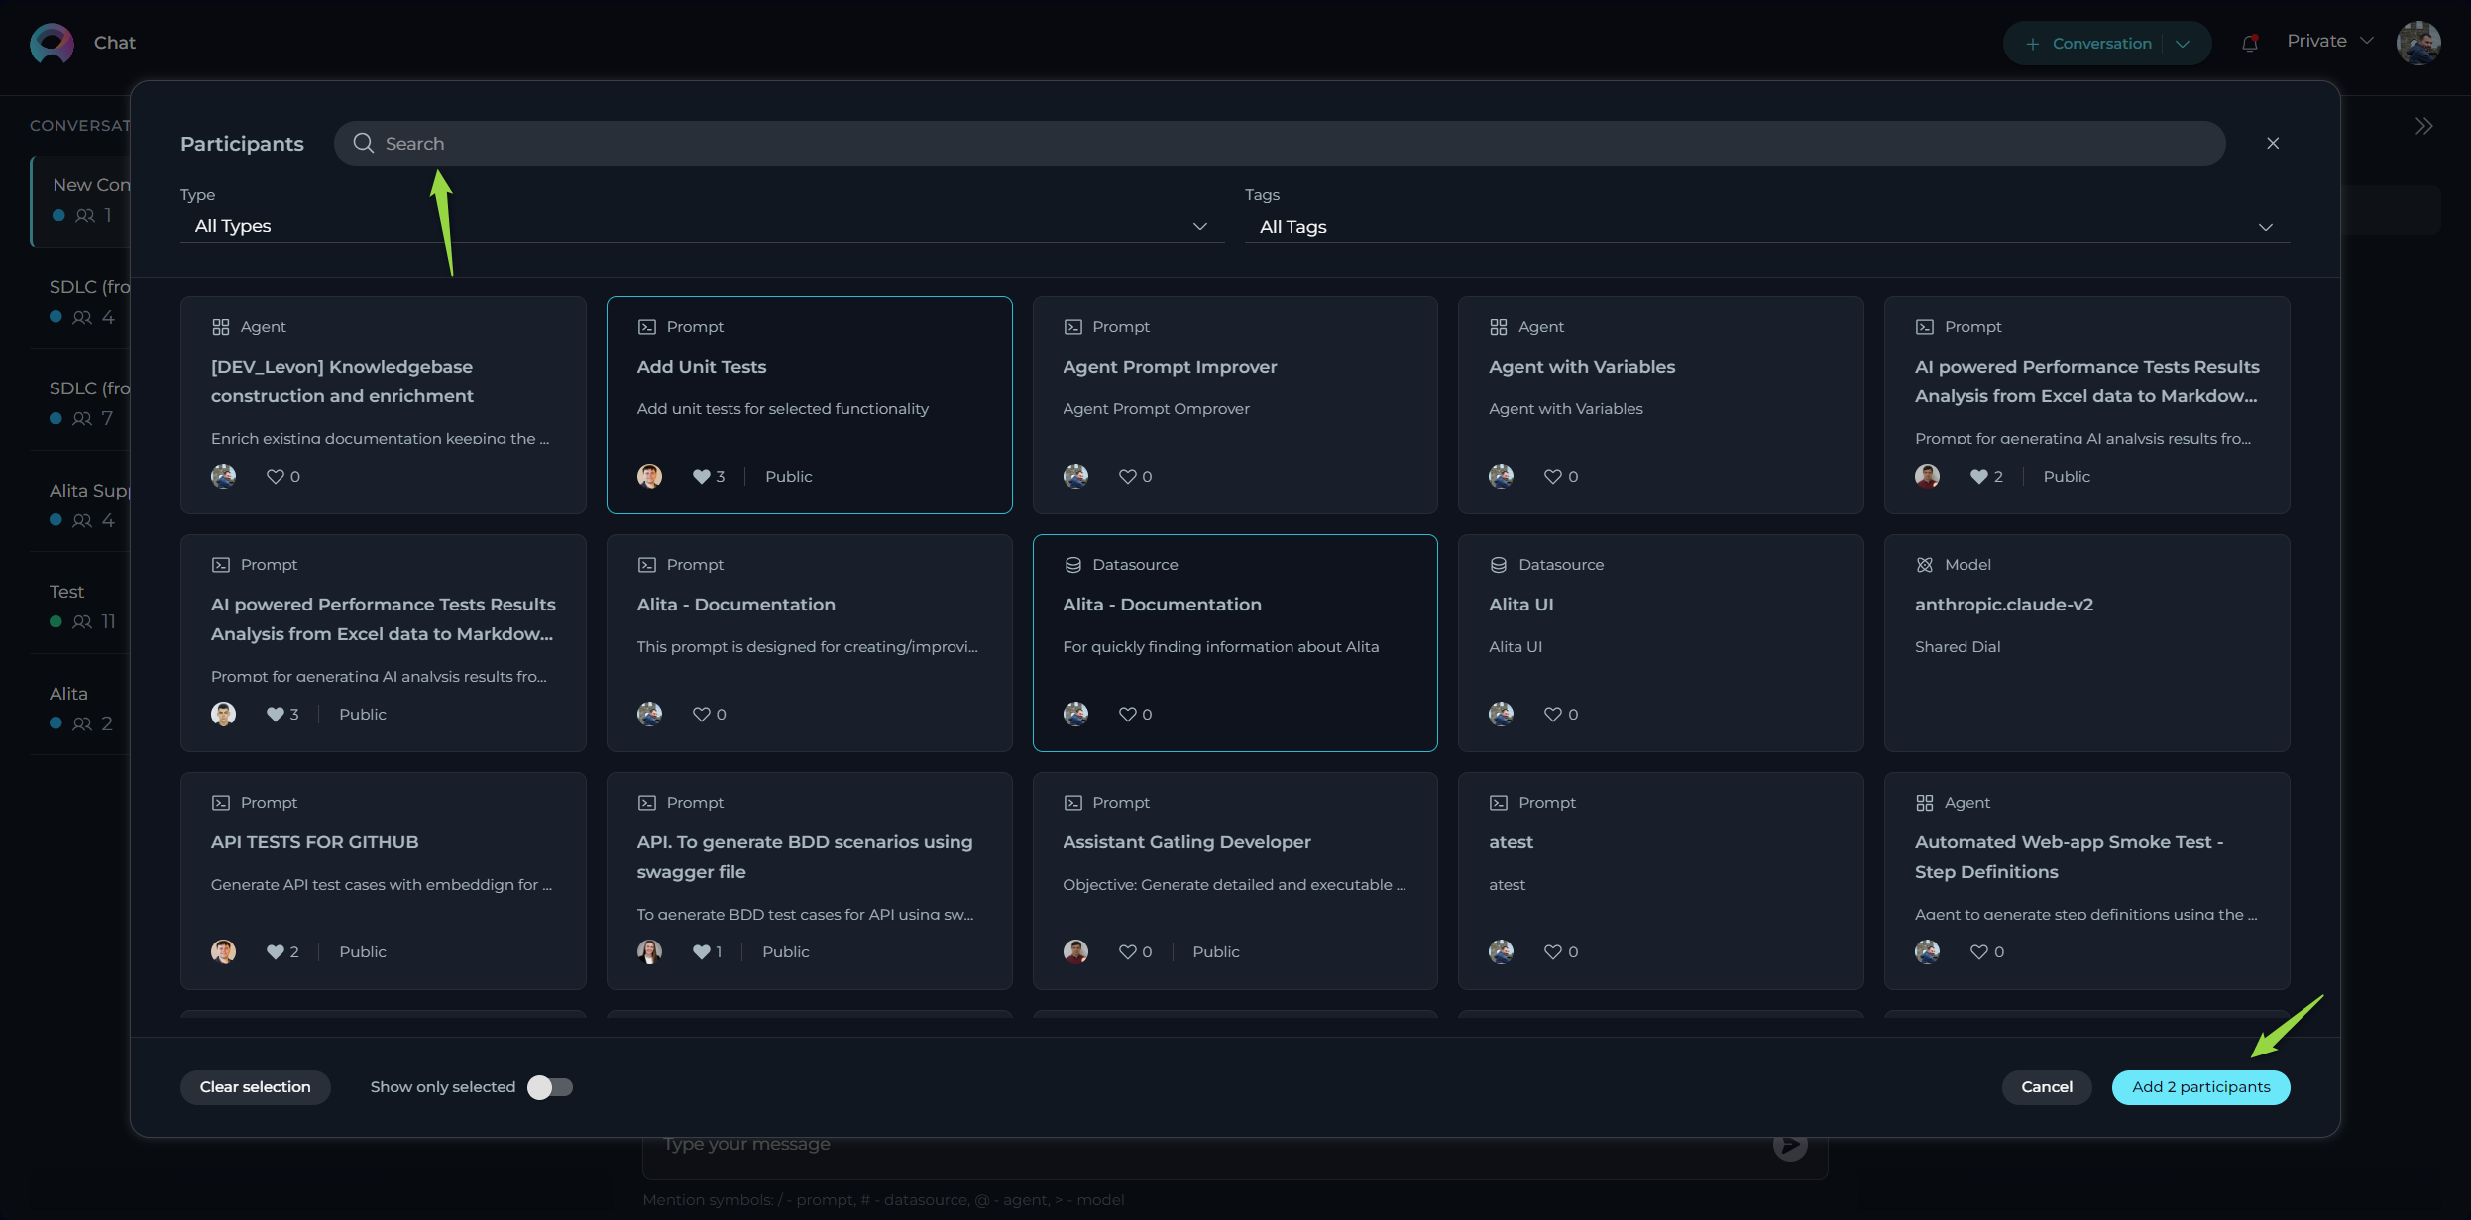Click the Agent icon on Agent with Variables
The height and width of the screenshot is (1220, 2471).
(1499, 326)
